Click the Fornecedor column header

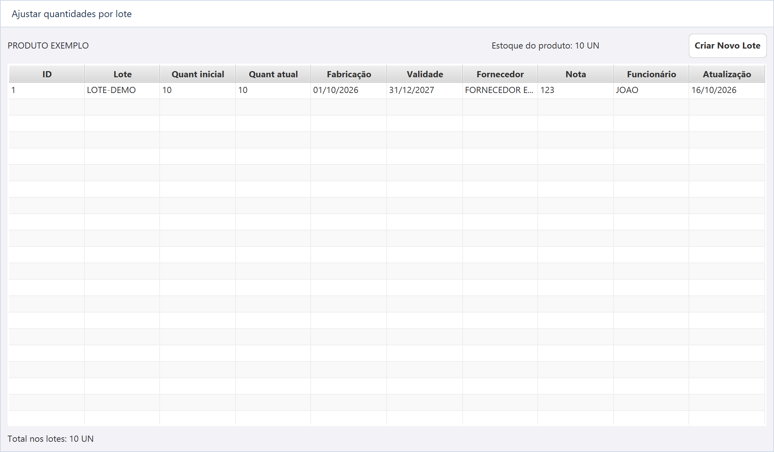(x=500, y=74)
